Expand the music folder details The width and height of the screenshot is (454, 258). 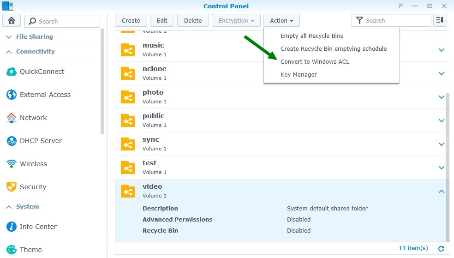(441, 50)
